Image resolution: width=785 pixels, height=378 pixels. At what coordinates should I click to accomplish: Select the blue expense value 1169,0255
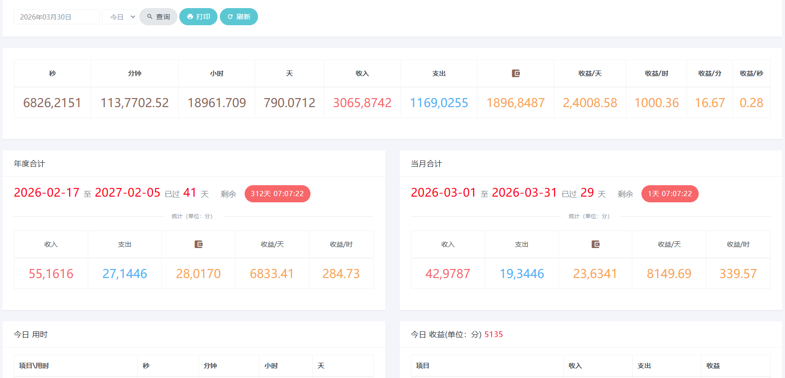pos(439,103)
